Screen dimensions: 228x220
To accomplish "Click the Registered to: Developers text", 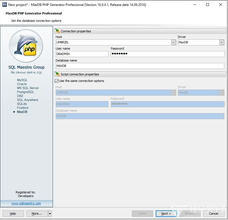I will coord(26,194).
